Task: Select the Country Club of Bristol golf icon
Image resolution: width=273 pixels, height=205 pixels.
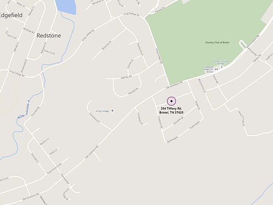Action: (222, 67)
